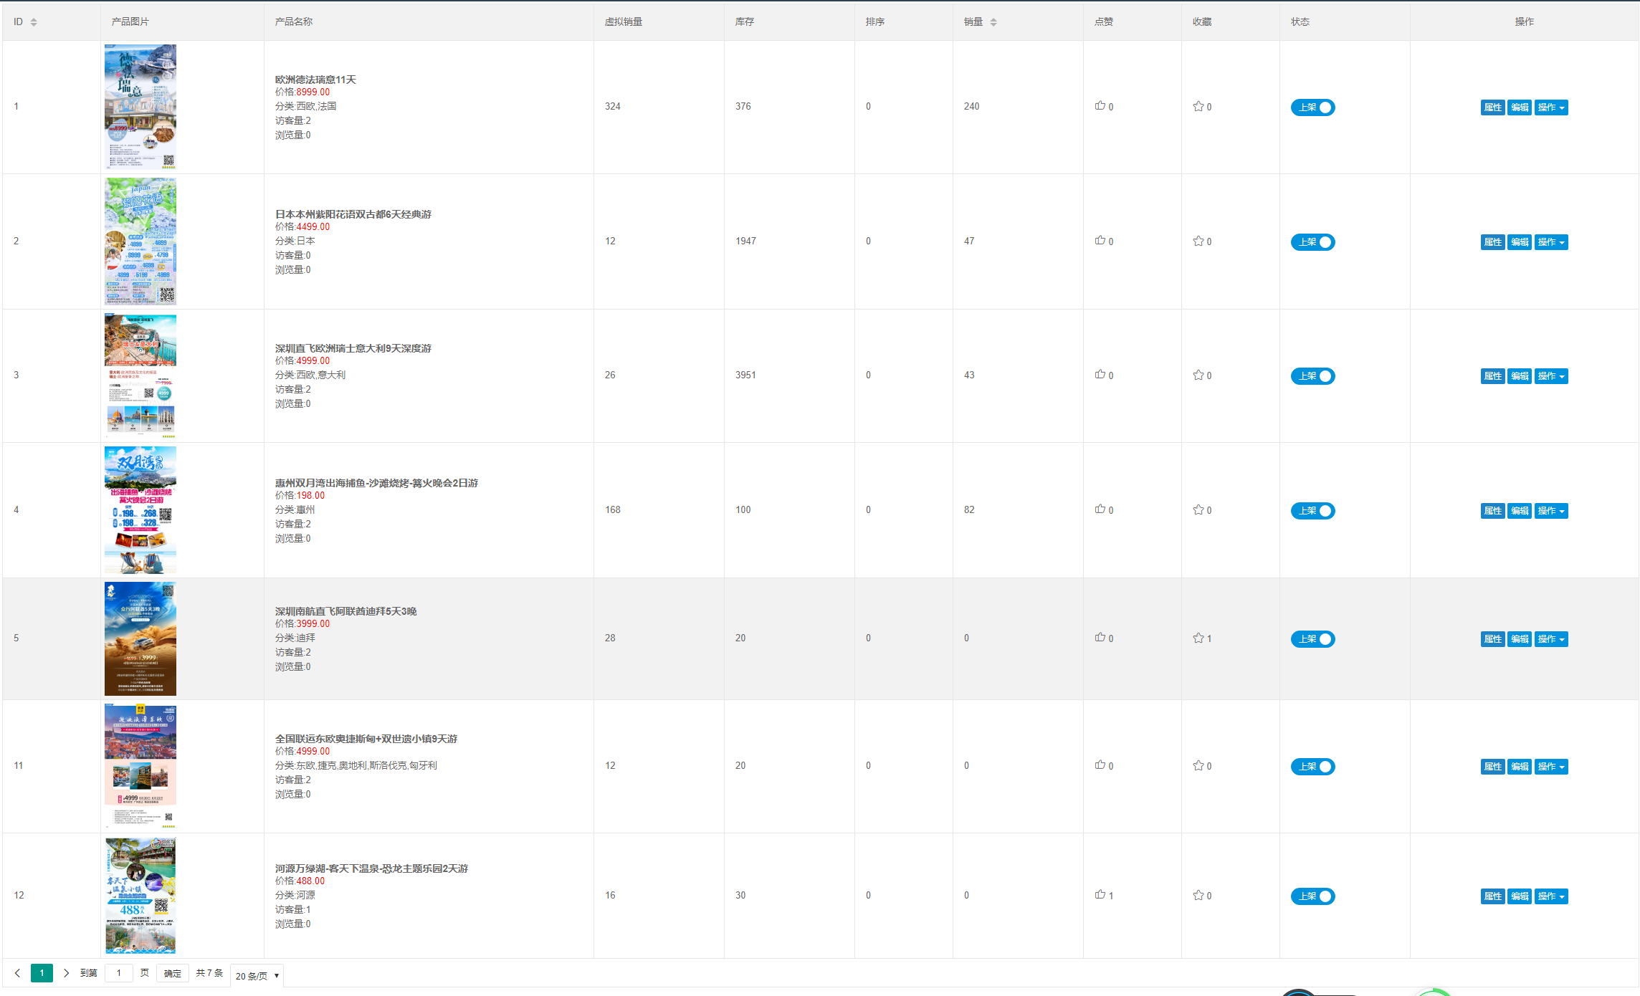Image resolution: width=1640 pixels, height=996 pixels.
Task: Open 操作 dropdown for 全国联运东欧 row
Action: [x=1551, y=767]
